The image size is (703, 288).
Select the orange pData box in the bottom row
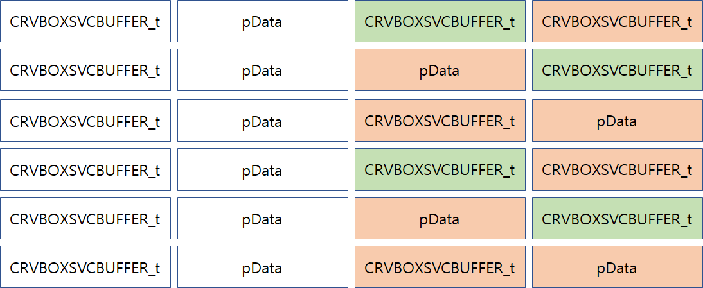click(x=618, y=267)
